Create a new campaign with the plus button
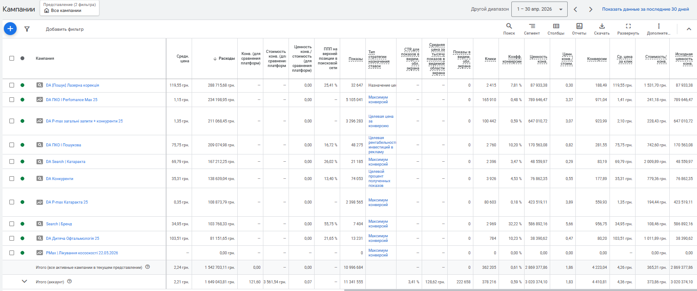Image resolution: width=697 pixels, height=291 pixels. (10, 29)
